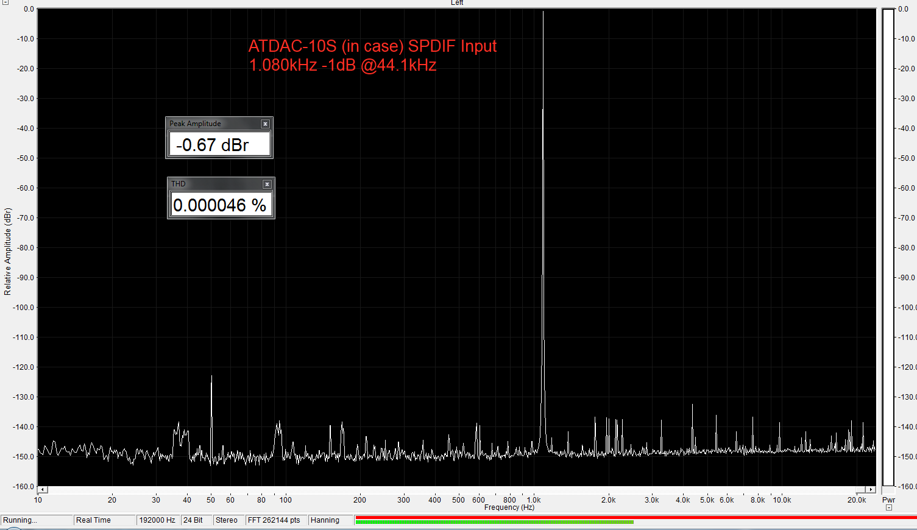Click the green input level meter bar
Screen dimensions: 917x530
[x=494, y=522]
